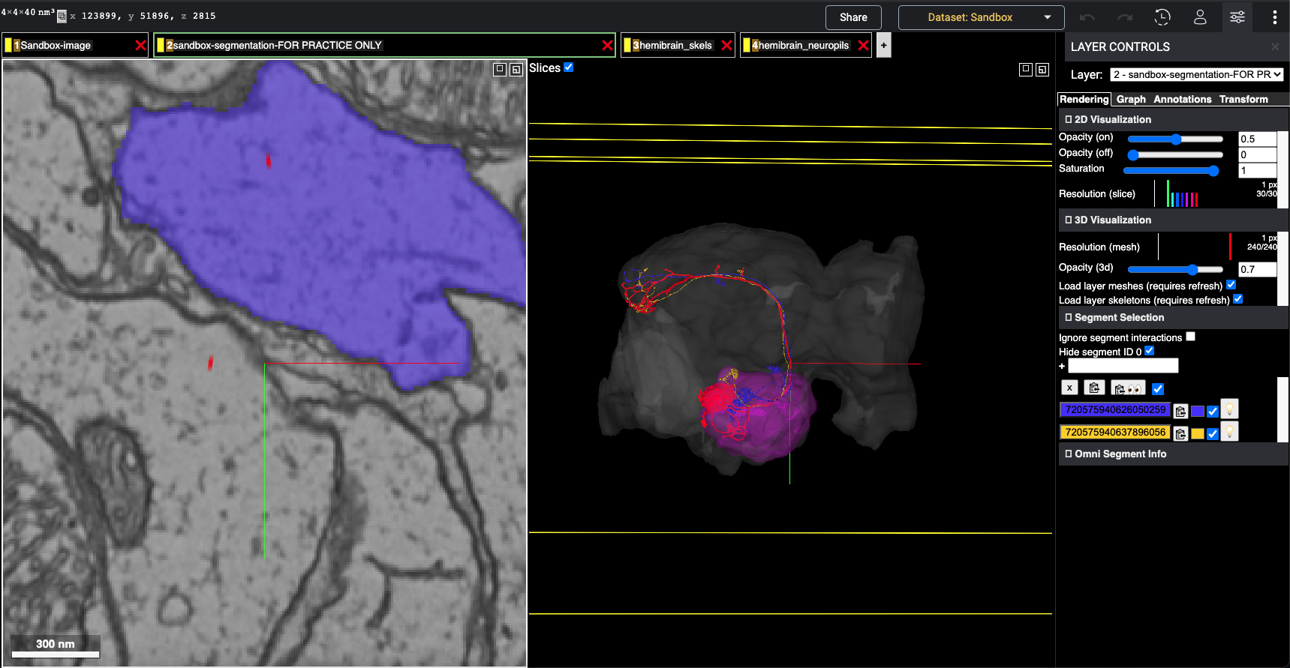Copy segment ID 720575940626050259 to clipboard
This screenshot has height=668, width=1290.
pyautogui.click(x=1180, y=411)
